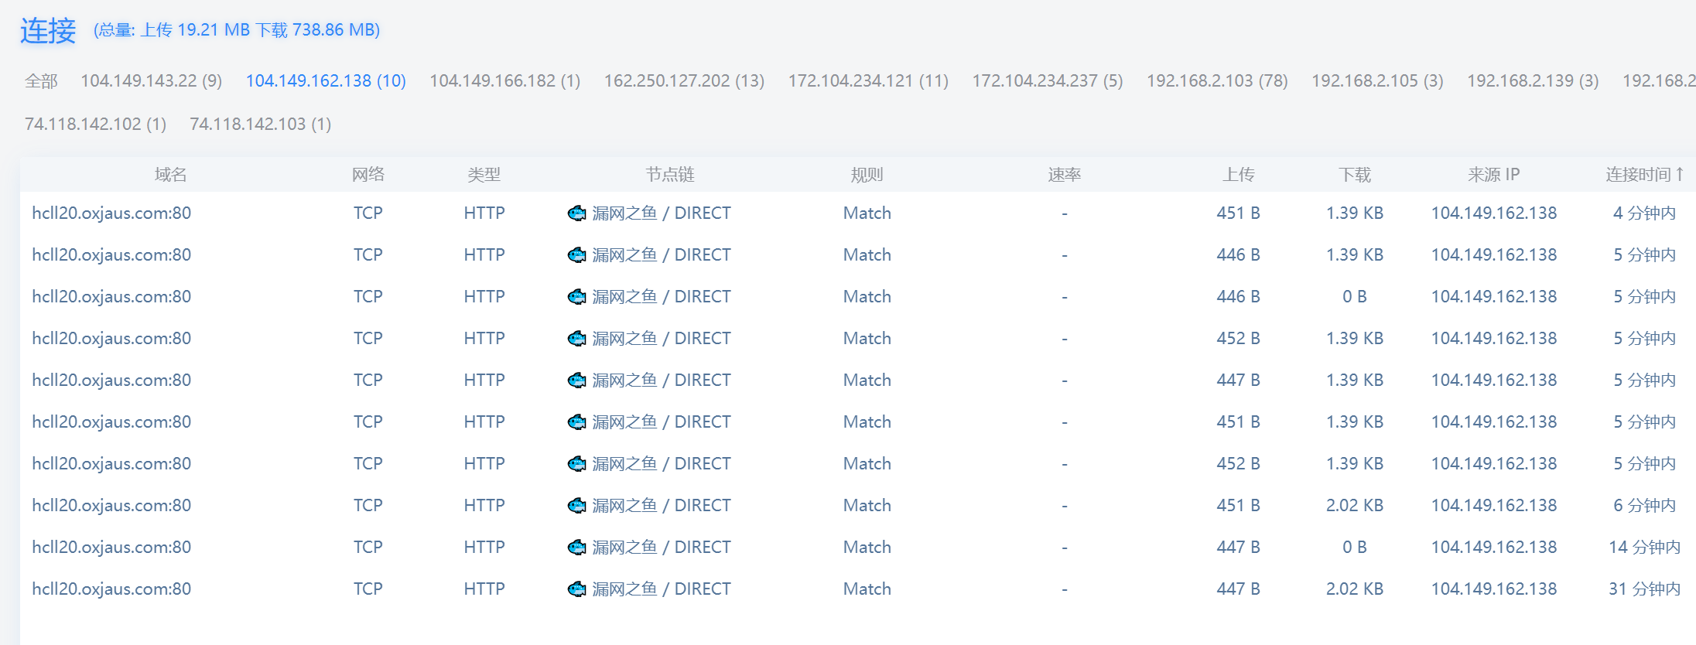Sort by the 下载 column header
Image resolution: width=1696 pixels, height=645 pixels.
(x=1355, y=175)
